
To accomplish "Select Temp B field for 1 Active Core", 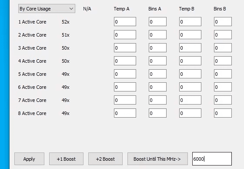I will pos(190,21).
